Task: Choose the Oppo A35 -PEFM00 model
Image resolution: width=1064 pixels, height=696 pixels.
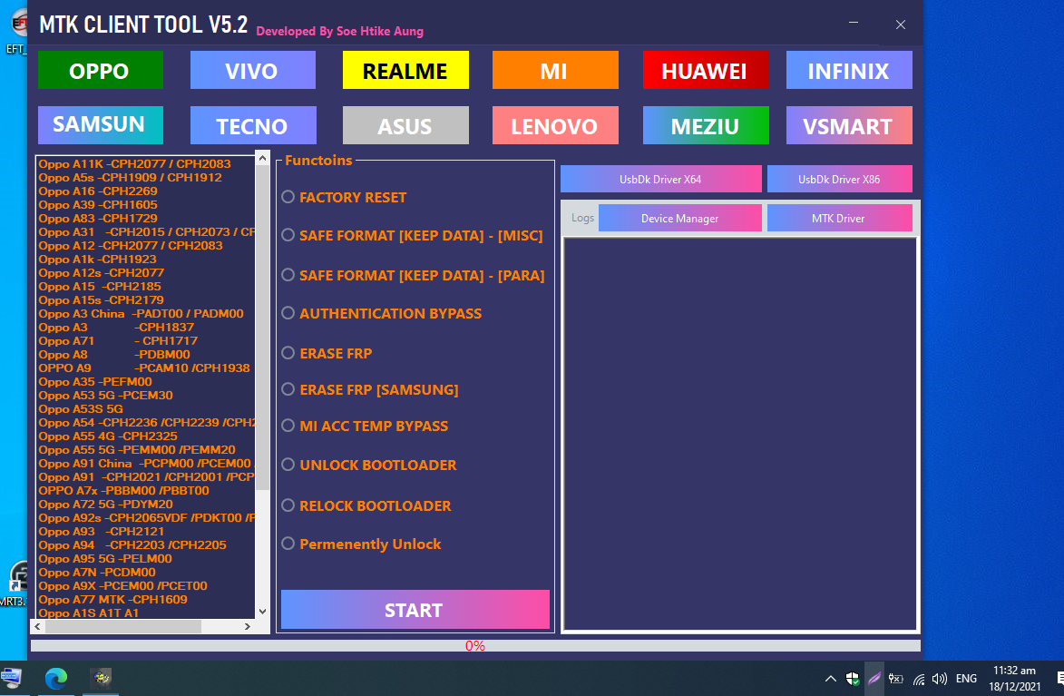Action: [x=95, y=382]
